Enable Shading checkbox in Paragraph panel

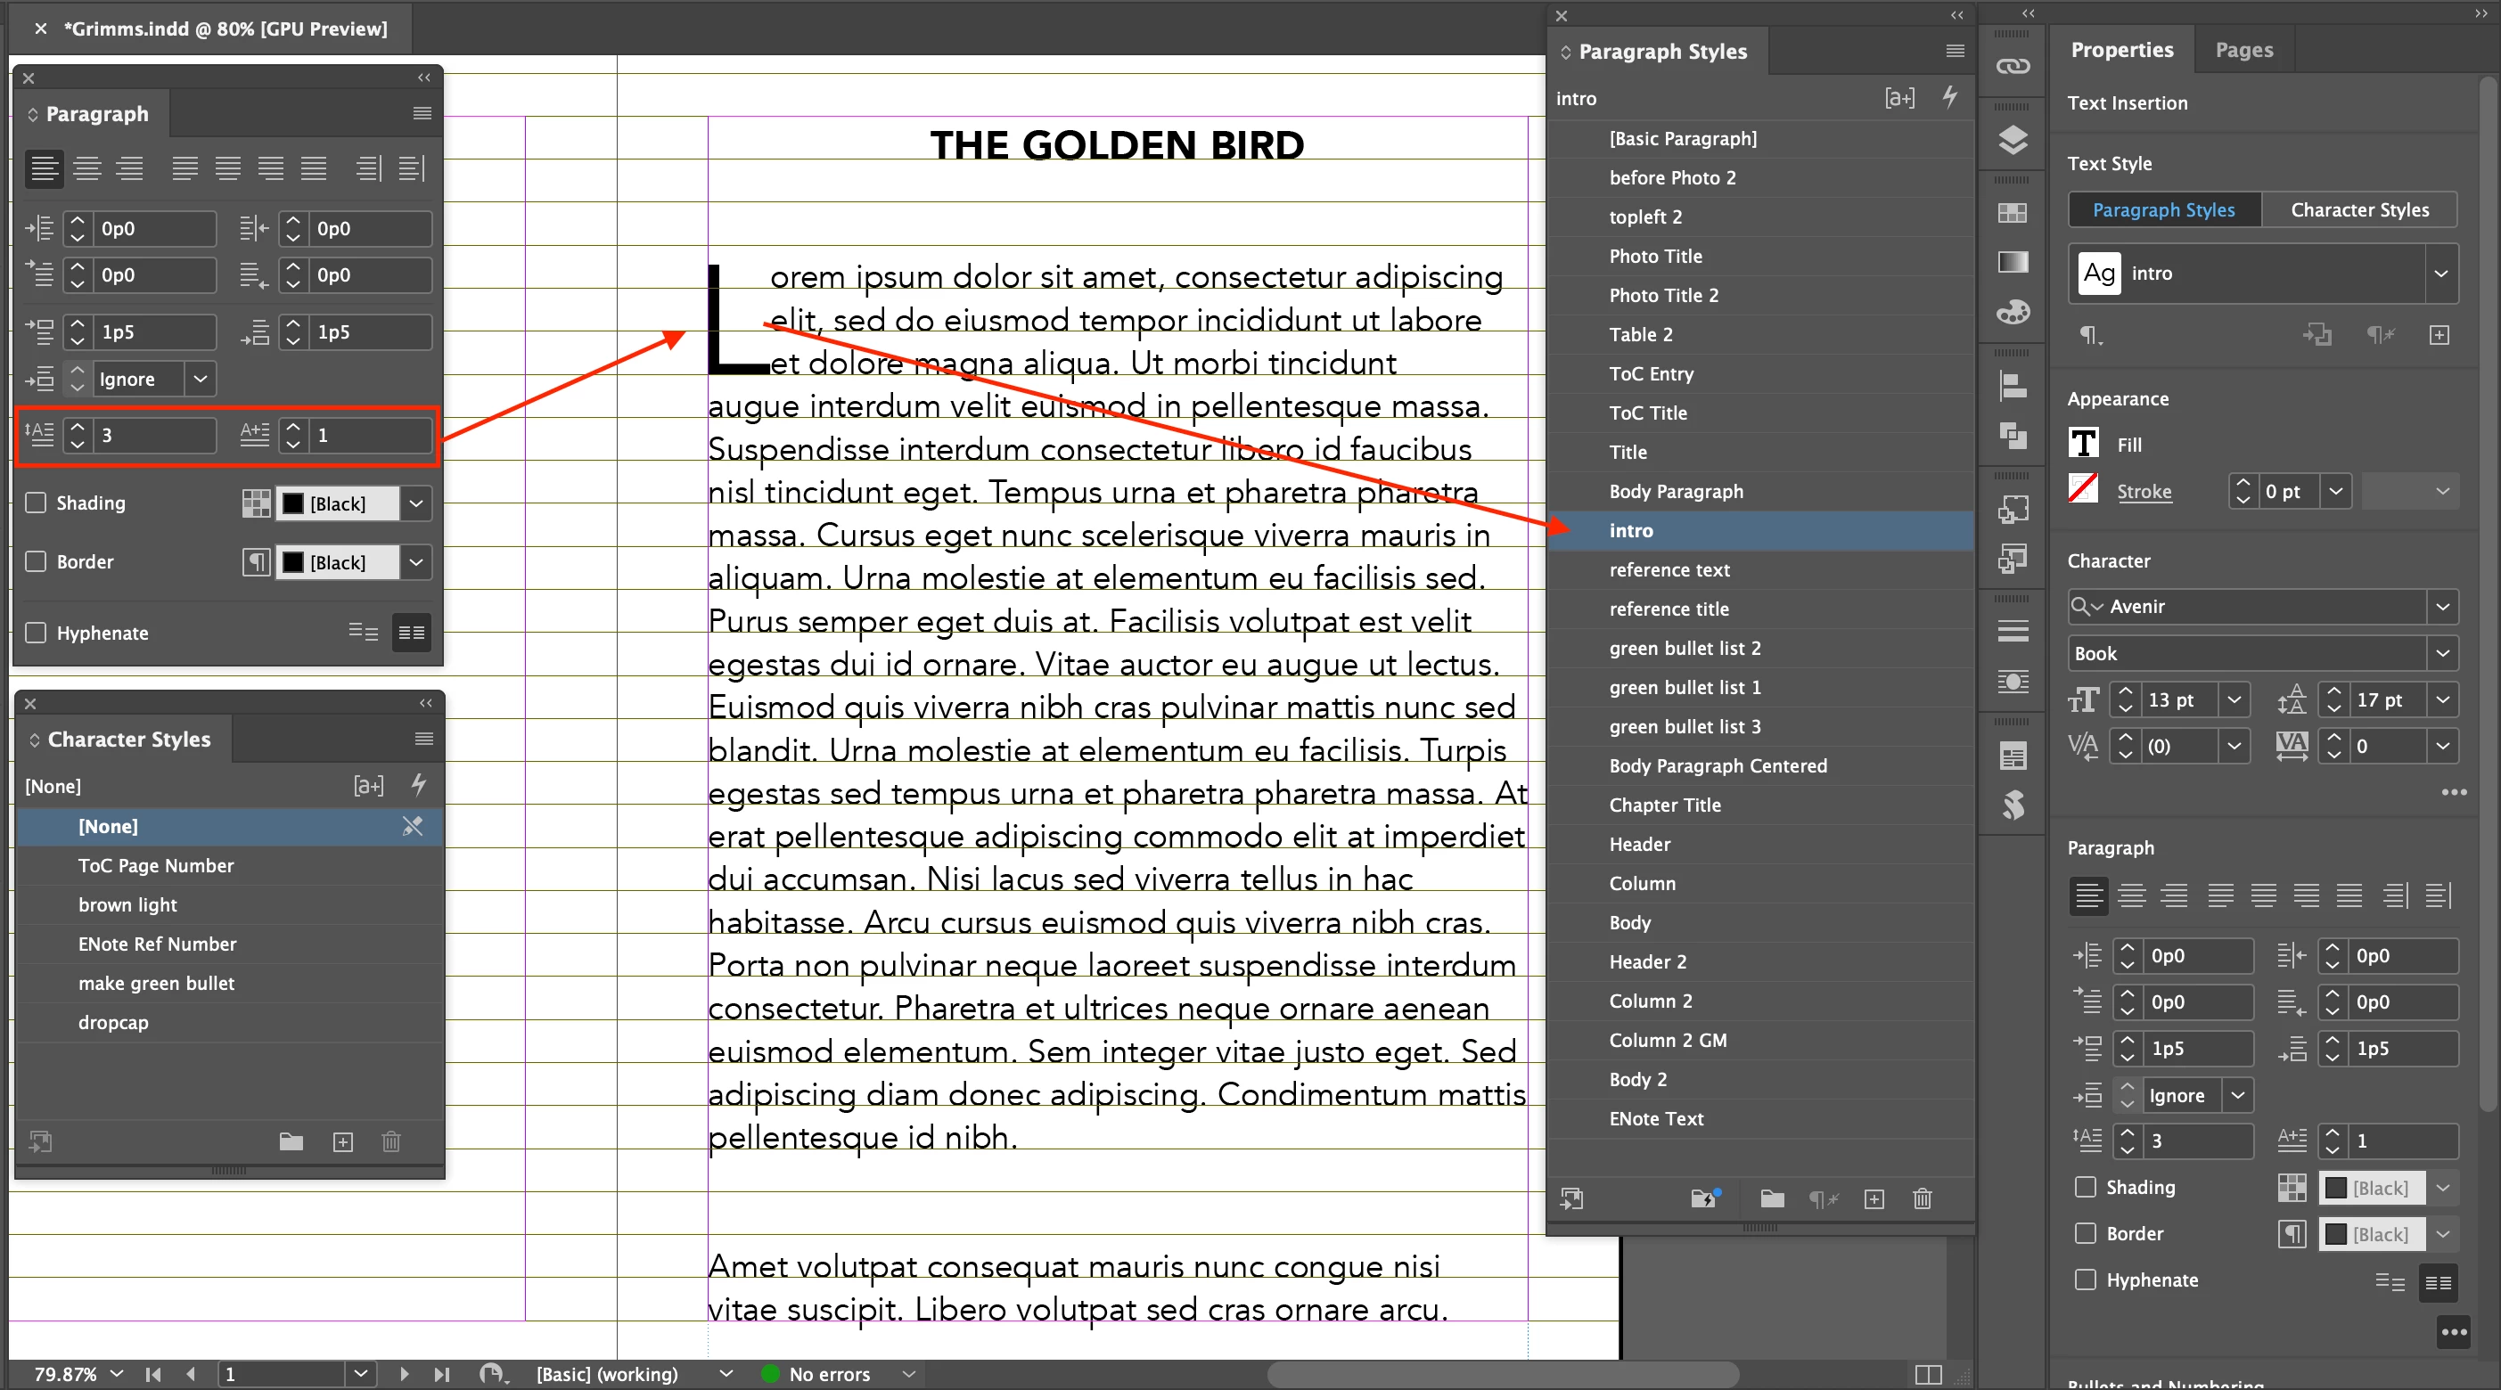coord(36,503)
